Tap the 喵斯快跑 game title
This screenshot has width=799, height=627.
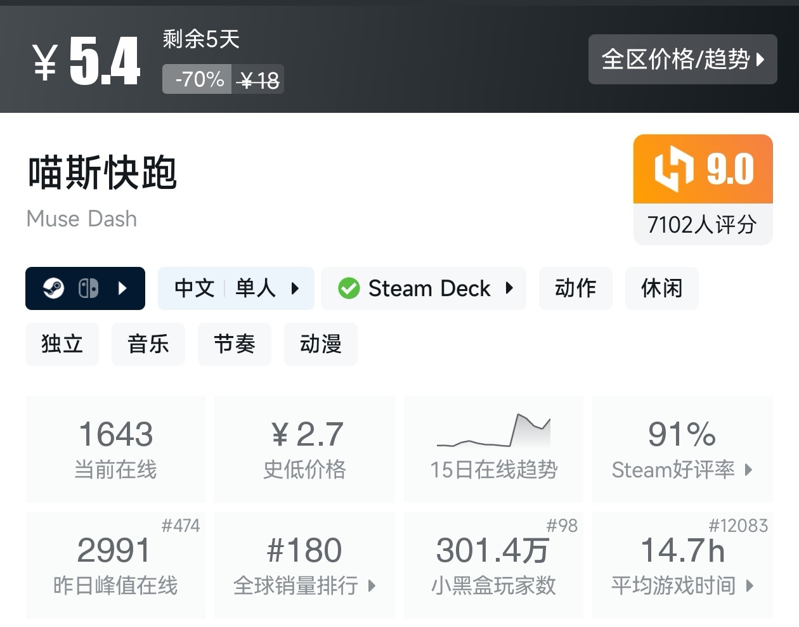pos(102,172)
